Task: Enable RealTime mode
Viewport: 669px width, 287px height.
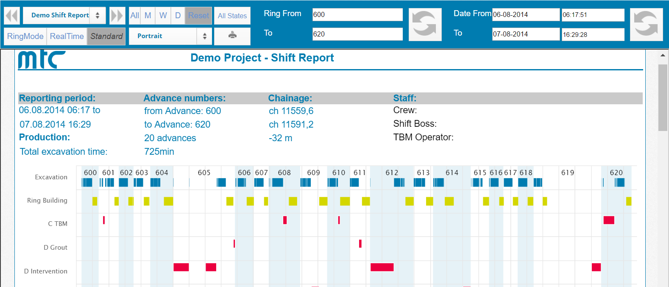Action: click(x=67, y=36)
